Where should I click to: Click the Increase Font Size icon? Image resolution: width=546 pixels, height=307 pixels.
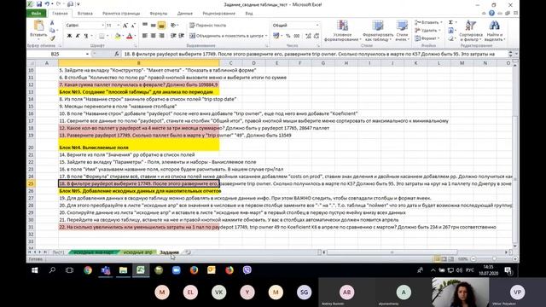(x=125, y=26)
